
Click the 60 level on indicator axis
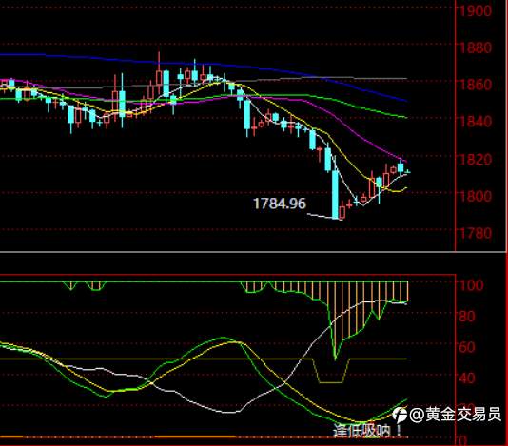tap(467, 347)
